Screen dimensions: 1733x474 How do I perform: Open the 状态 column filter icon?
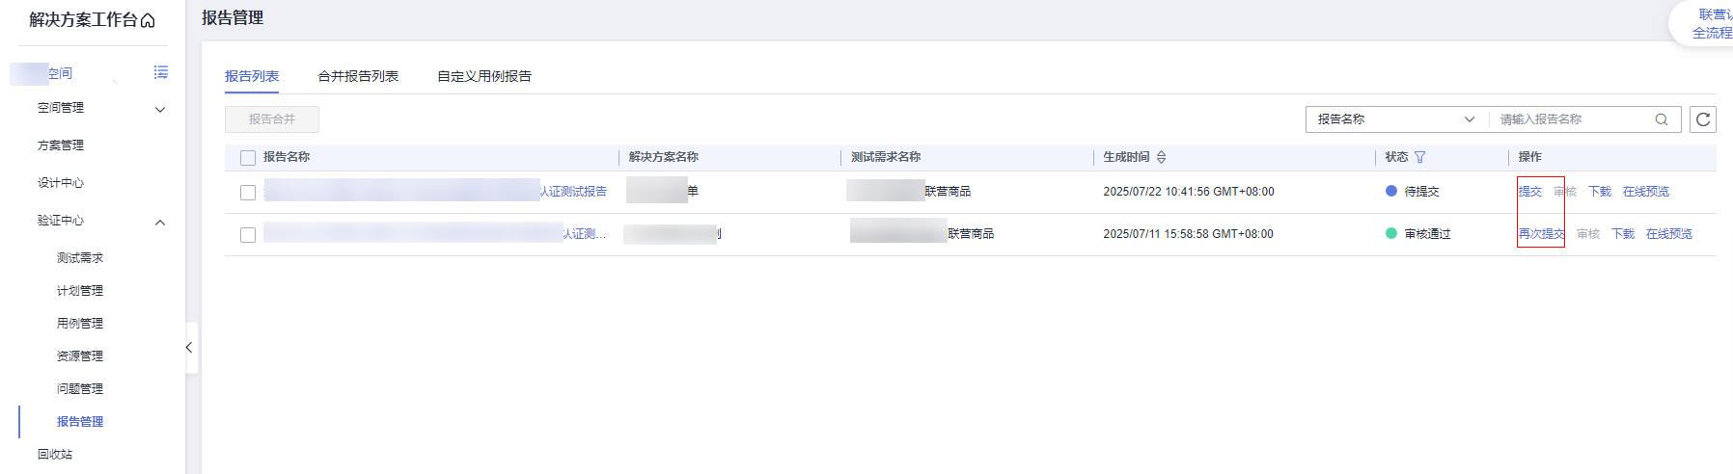[x=1419, y=157]
